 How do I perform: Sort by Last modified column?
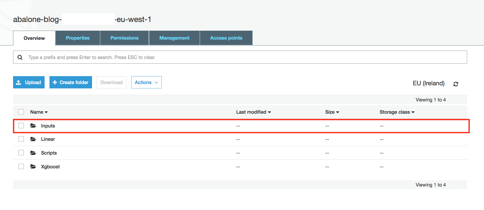pyautogui.click(x=254, y=112)
